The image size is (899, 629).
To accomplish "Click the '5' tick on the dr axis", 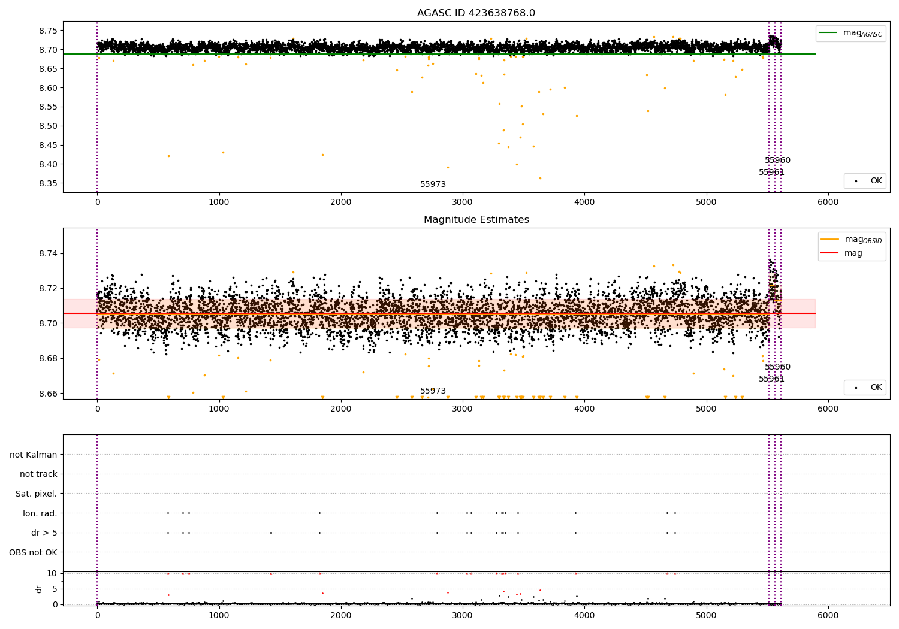I will [x=55, y=589].
